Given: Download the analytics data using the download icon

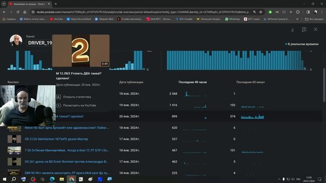Looking at the screenshot, I should (292, 29).
